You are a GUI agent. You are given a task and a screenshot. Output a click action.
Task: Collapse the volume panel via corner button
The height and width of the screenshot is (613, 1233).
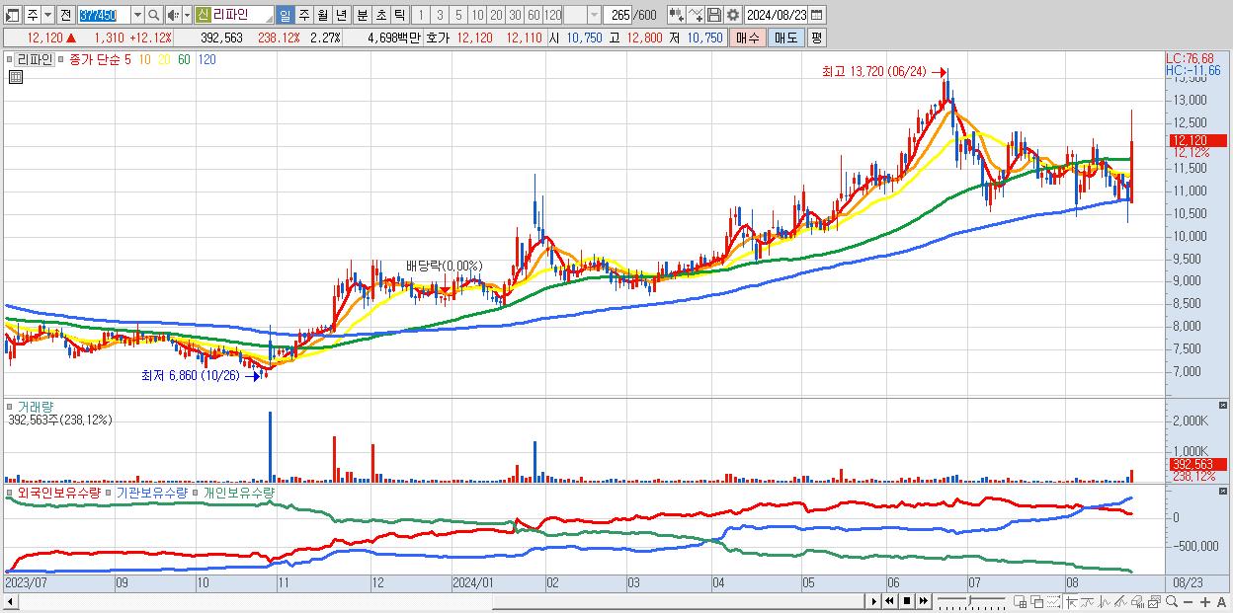coord(1223,406)
